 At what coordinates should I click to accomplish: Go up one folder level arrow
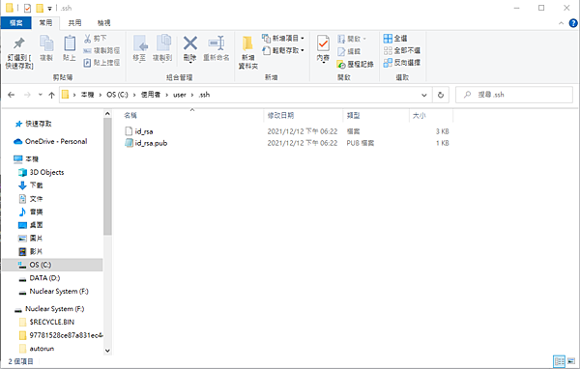(x=51, y=95)
